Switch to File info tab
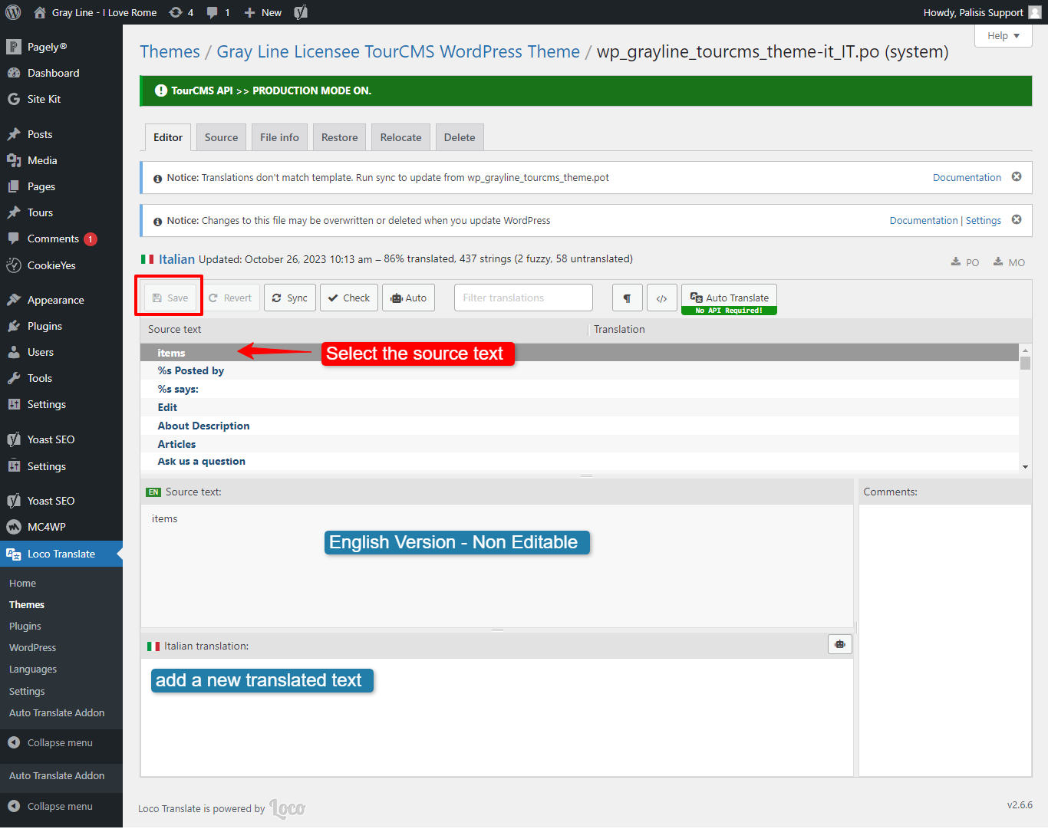Image resolution: width=1048 pixels, height=829 pixels. 279,137
